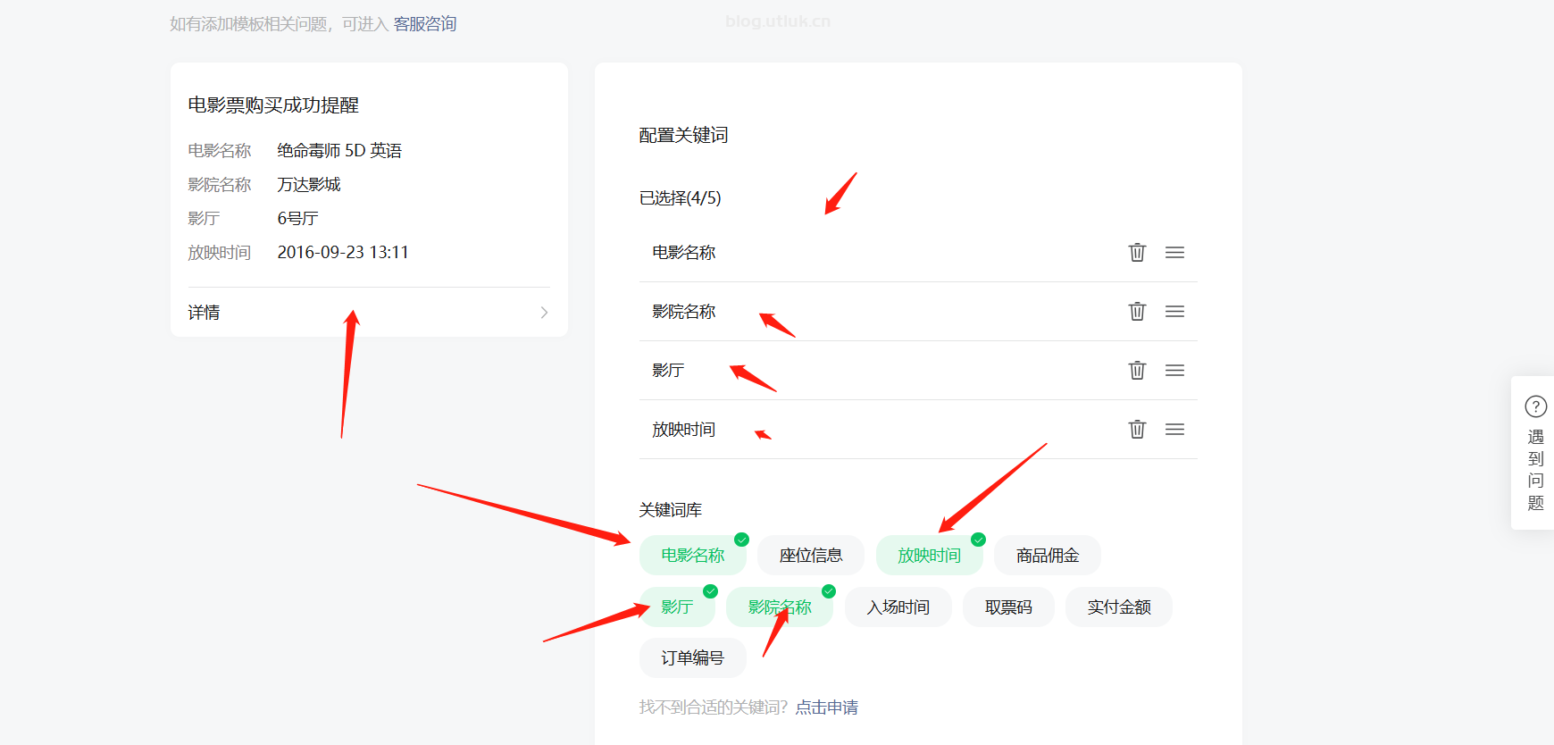
Task: Select the 商品佣金 keyword tag
Action: pos(1048,556)
